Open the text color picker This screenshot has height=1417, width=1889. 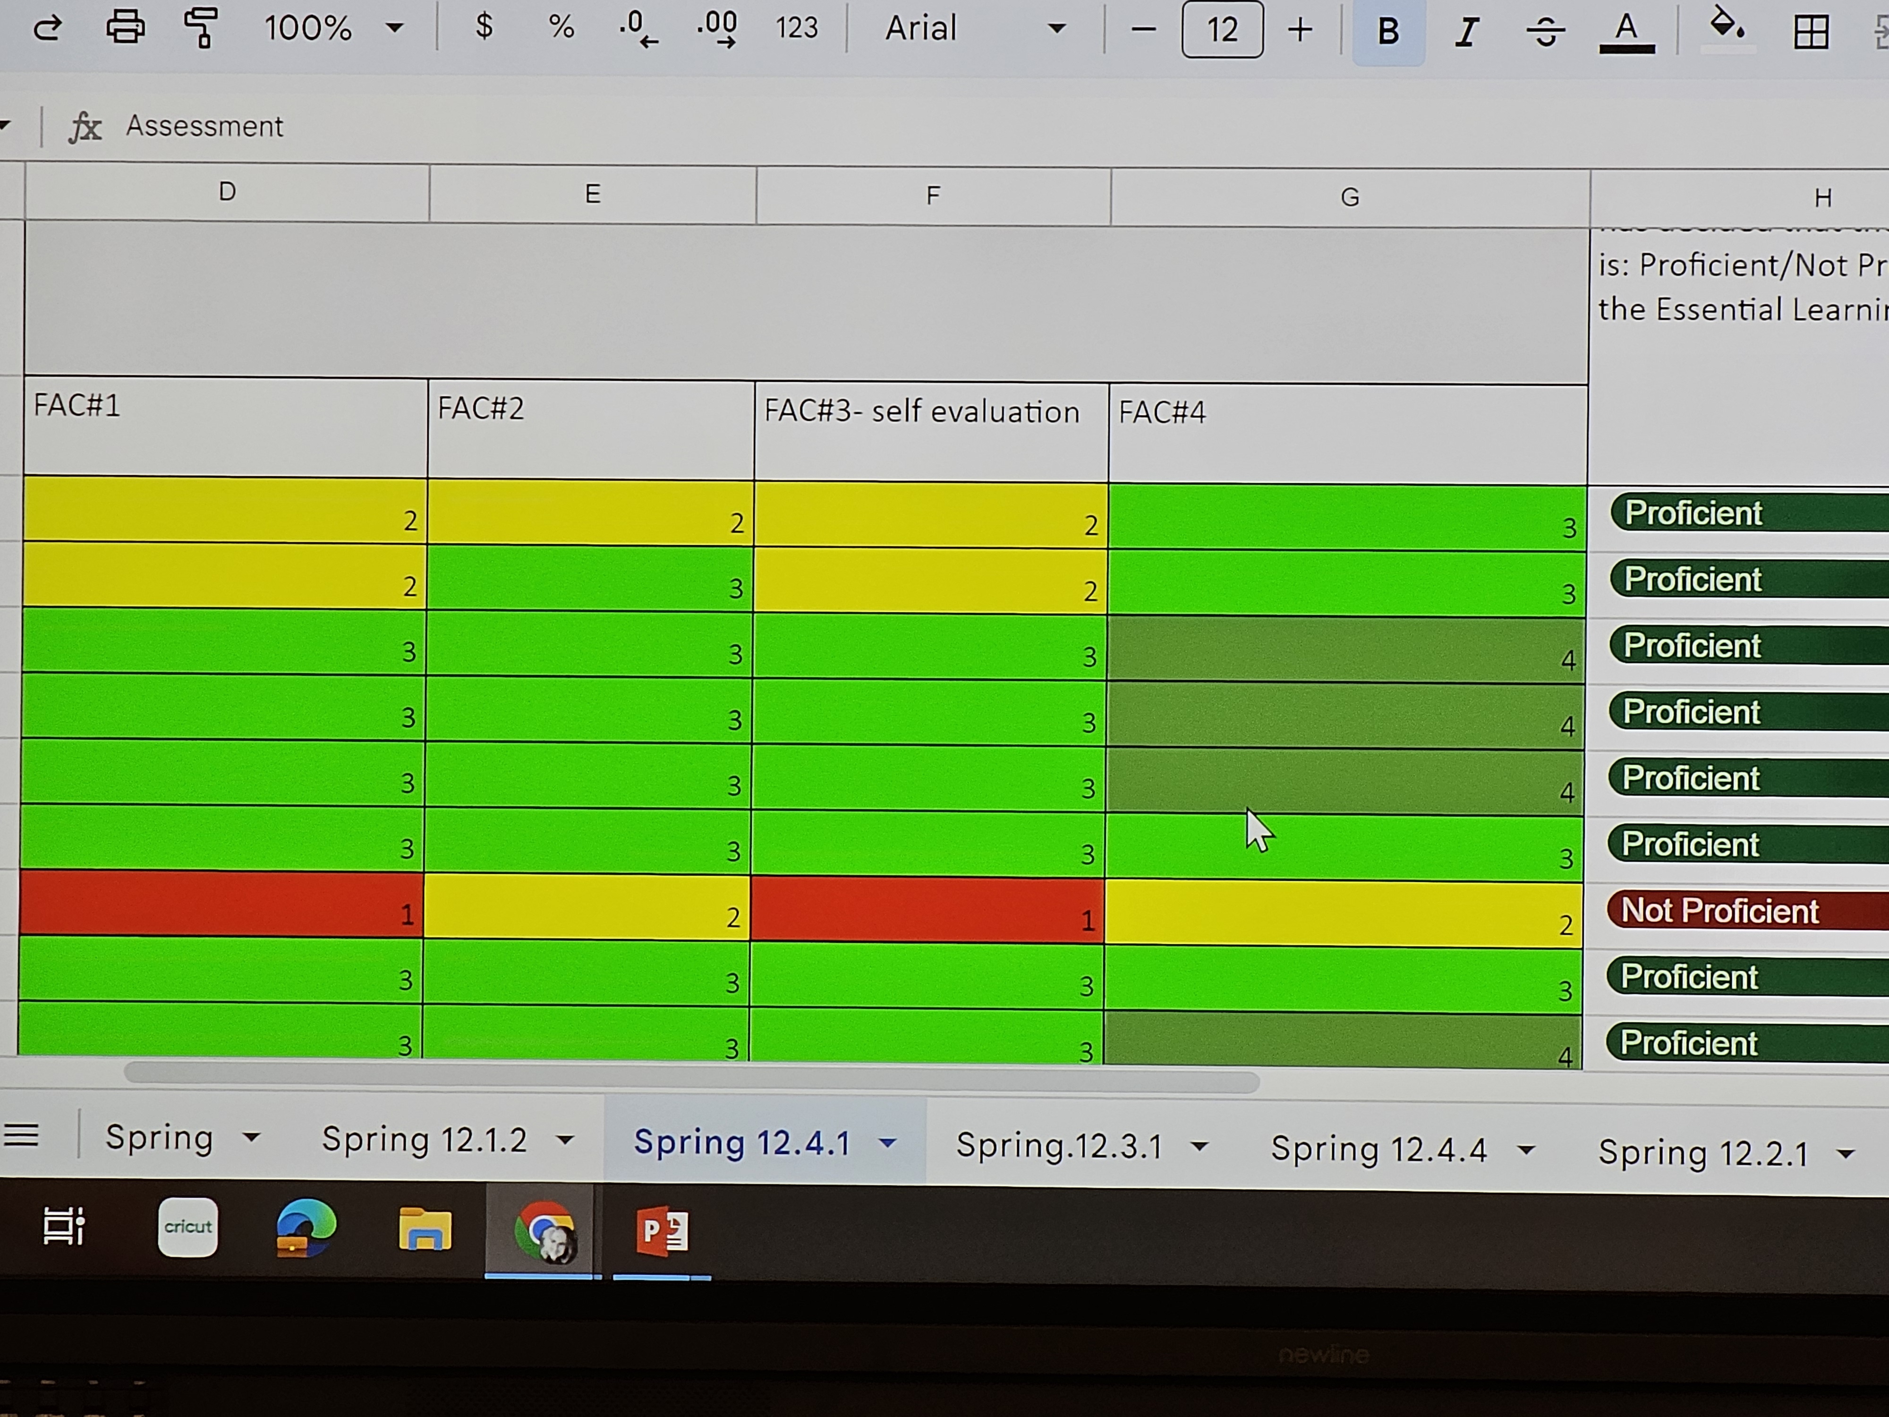1626,32
